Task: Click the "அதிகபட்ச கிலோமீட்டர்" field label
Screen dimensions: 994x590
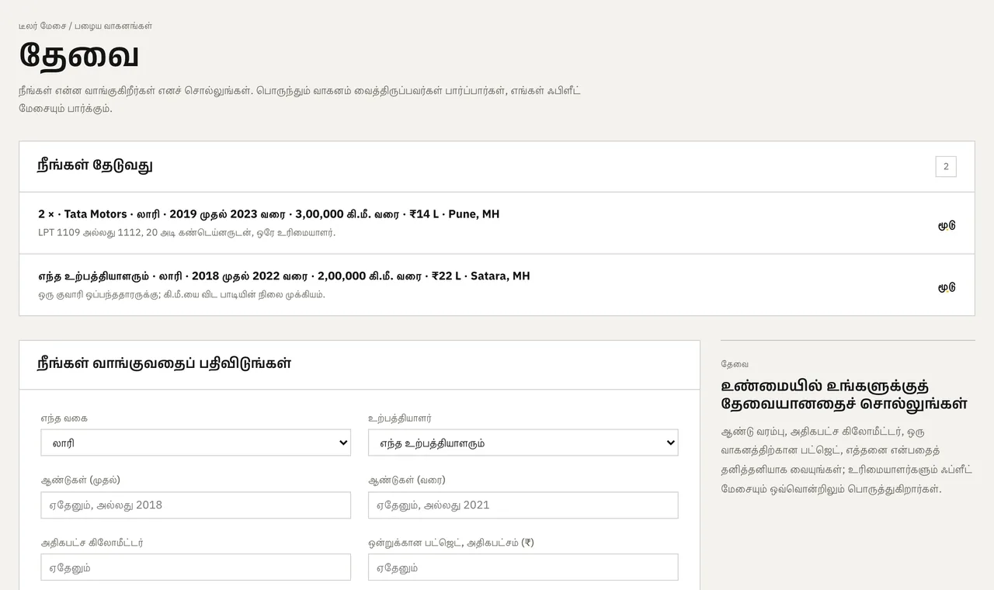Action: pyautogui.click(x=92, y=542)
